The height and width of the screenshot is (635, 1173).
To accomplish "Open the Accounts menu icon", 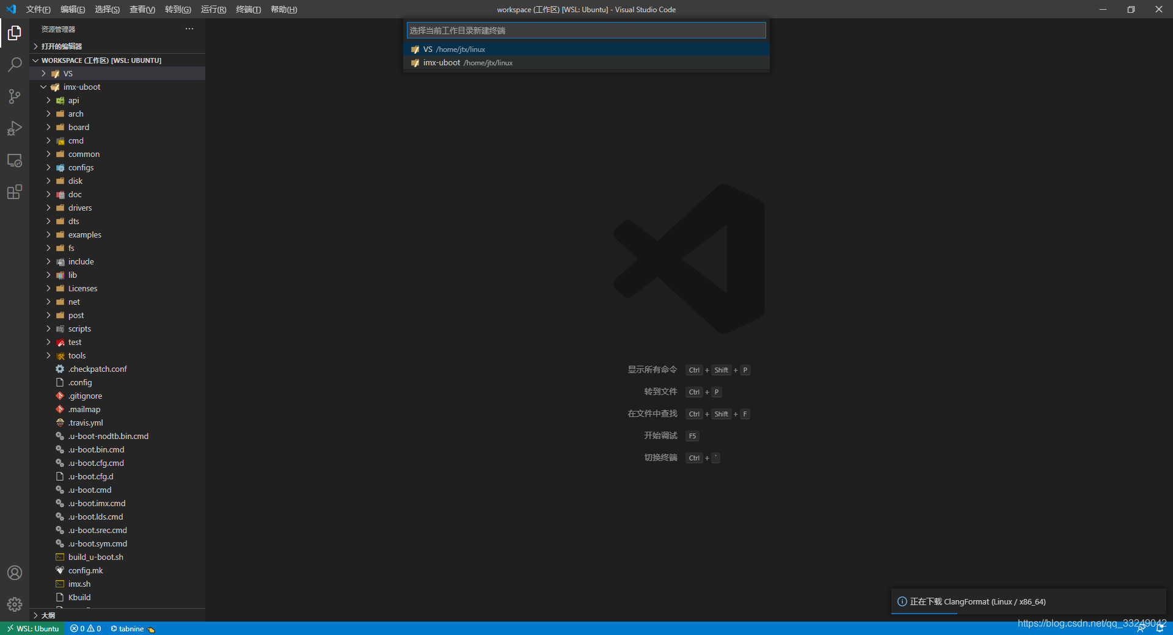I will coord(15,573).
